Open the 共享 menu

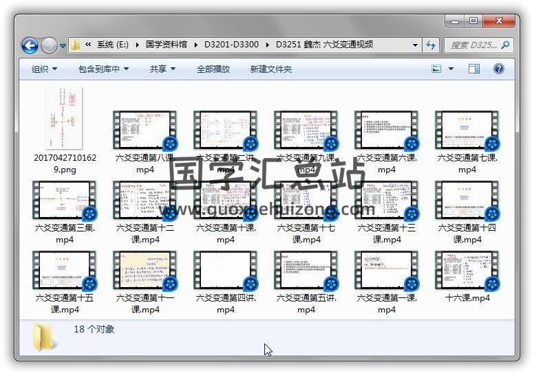pyautogui.click(x=163, y=69)
